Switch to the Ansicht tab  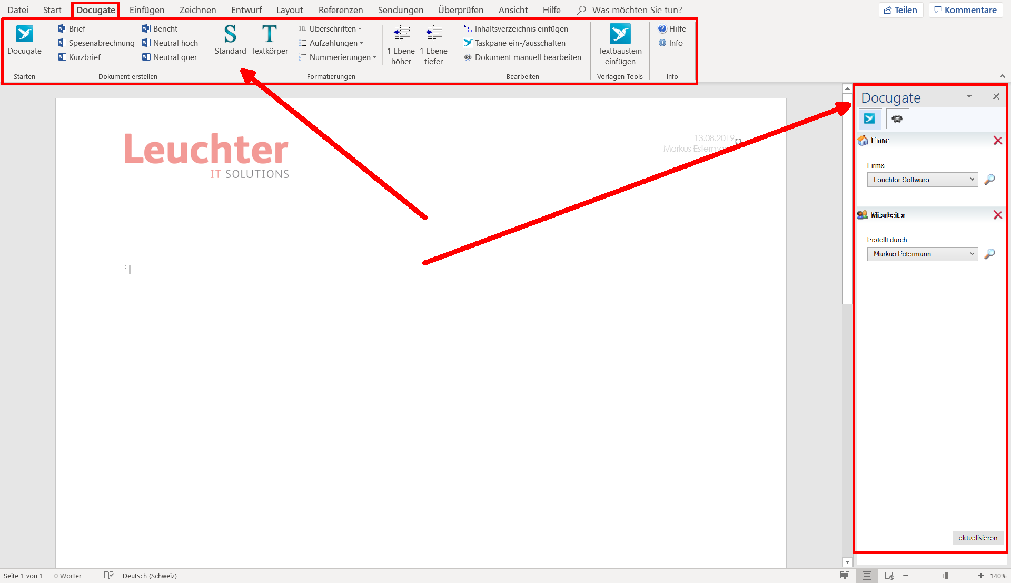pos(513,10)
